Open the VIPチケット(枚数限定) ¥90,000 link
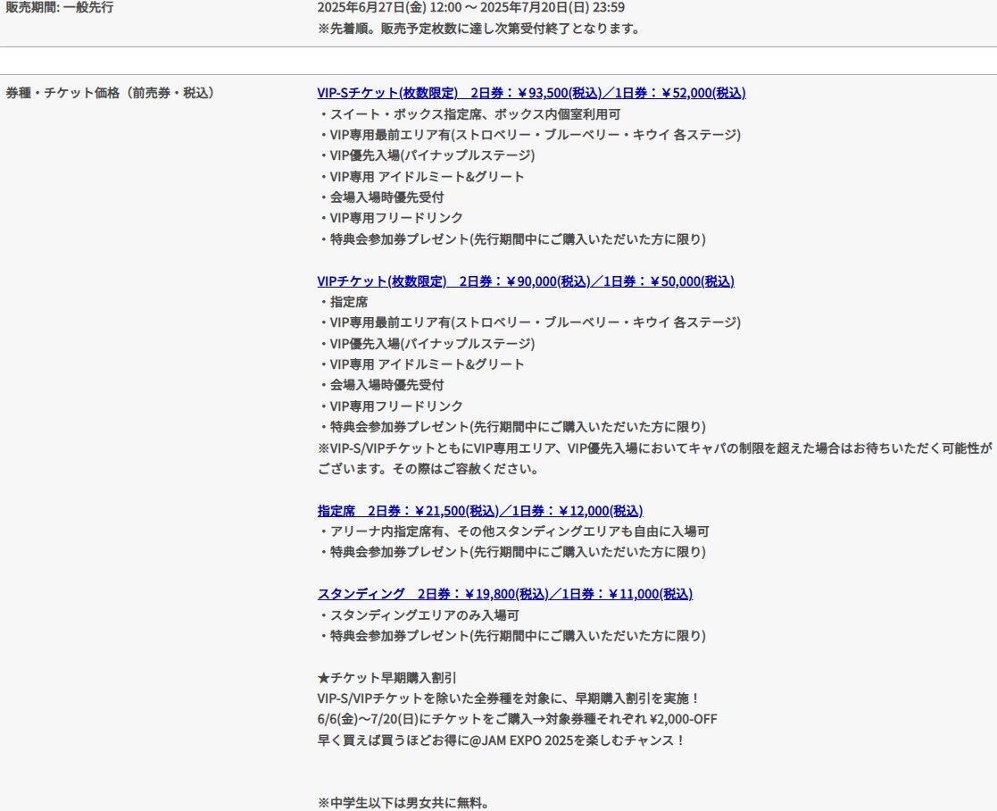 526,281
